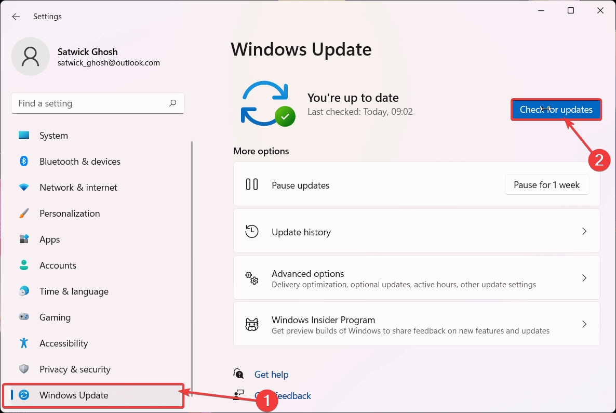Click Get preview builds description text
This screenshot has width=616, height=413.
pos(410,331)
